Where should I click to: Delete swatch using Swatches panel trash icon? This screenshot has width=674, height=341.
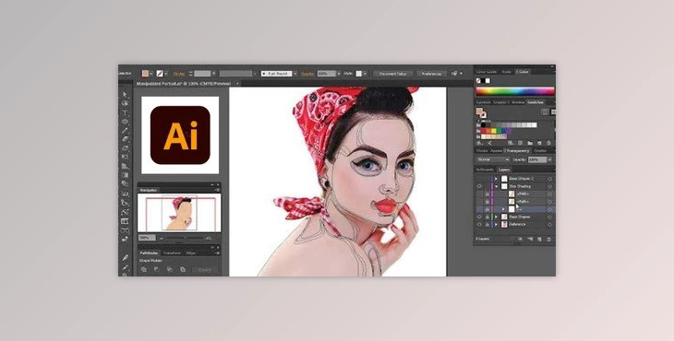548,143
